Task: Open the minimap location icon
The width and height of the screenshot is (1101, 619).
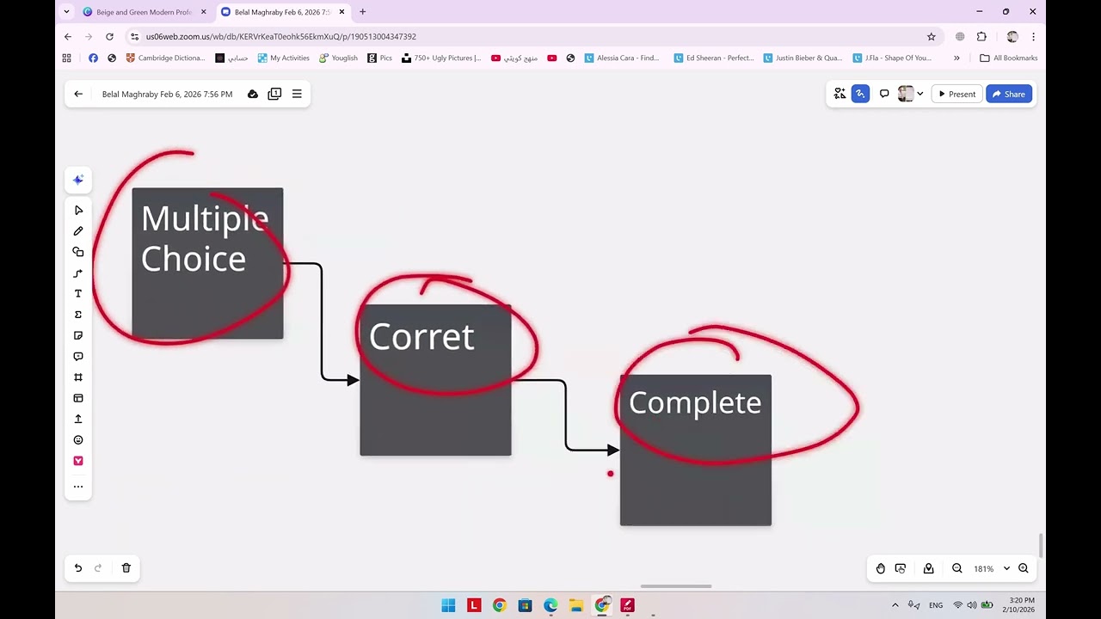Action: 929,568
